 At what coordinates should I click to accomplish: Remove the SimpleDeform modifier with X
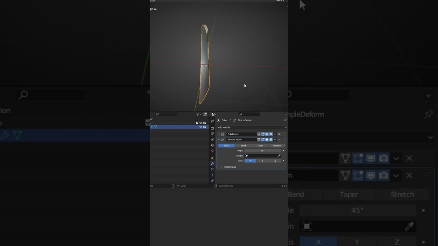(x=279, y=140)
